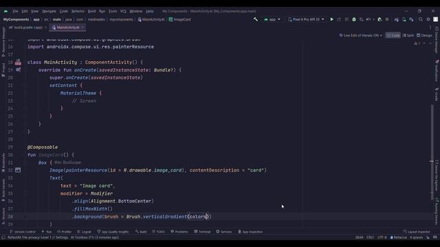Toggle read-only lock icon in status bar
This screenshot has width=440, height=247.
pos(428,237)
